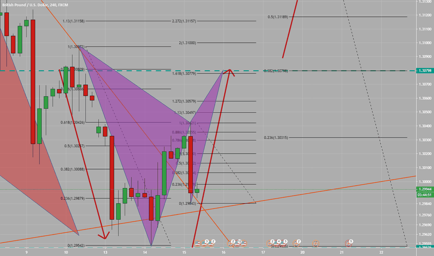
Task: Select the downward red arrow head near 0(1.29542)
Action: pyautogui.click(x=105, y=236)
